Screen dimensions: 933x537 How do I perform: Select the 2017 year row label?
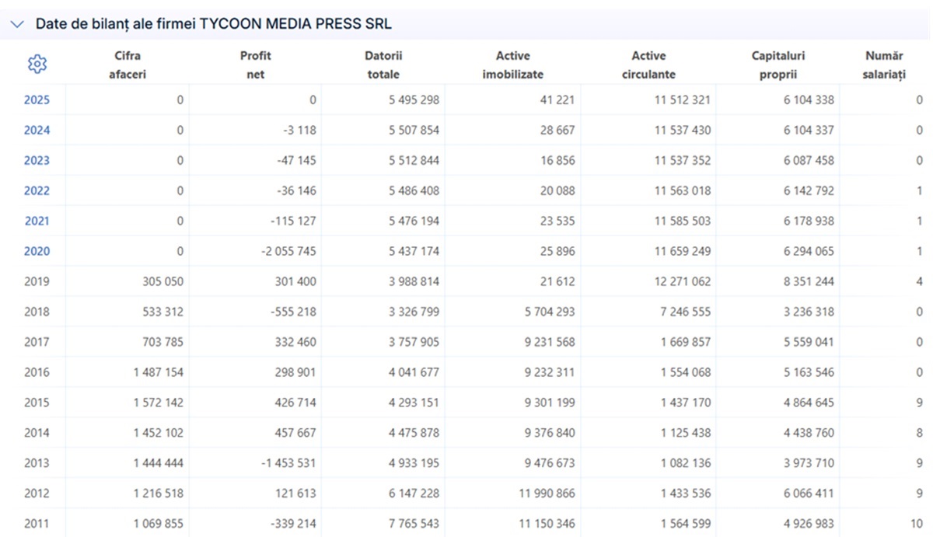(x=37, y=342)
